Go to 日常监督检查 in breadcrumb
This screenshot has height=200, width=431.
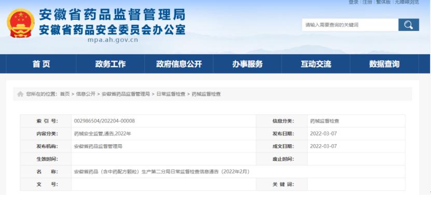(171, 94)
